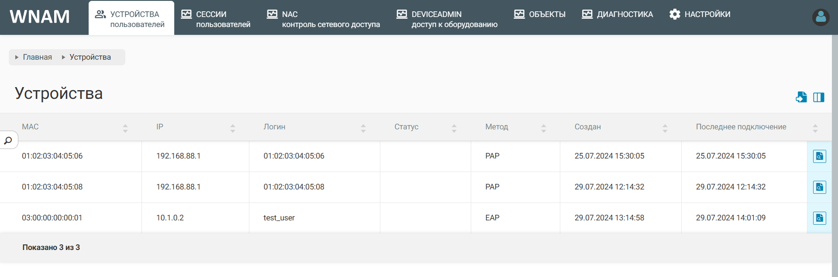Open the column visibility selector icon
The width and height of the screenshot is (838, 277).
tap(818, 97)
